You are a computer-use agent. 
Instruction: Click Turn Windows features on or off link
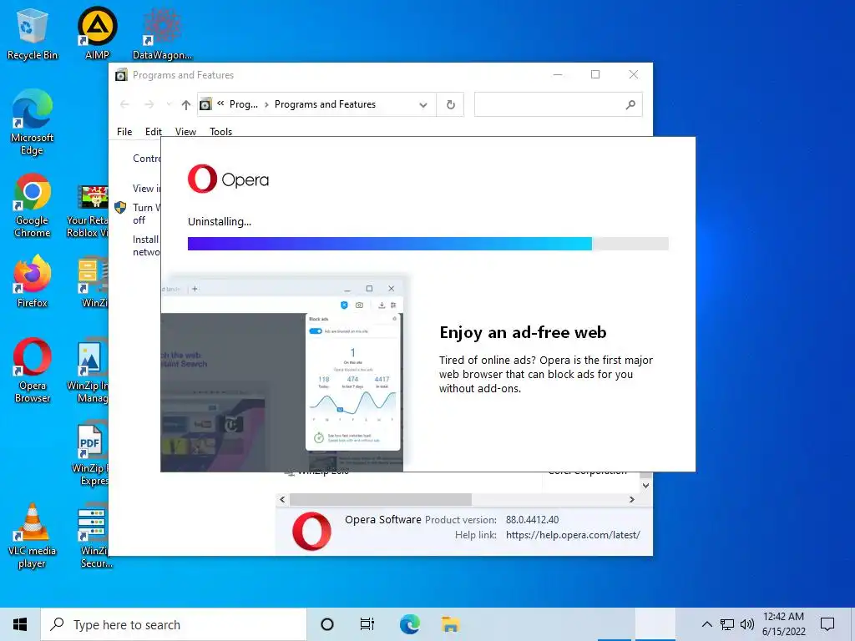(x=146, y=214)
